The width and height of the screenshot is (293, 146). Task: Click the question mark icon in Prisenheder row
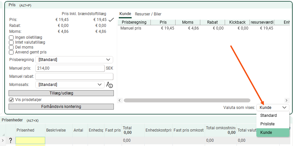10,140
